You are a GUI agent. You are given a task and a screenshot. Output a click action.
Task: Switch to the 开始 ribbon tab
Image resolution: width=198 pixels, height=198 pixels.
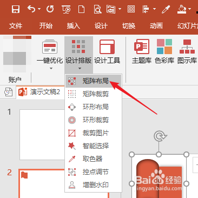(x=46, y=26)
